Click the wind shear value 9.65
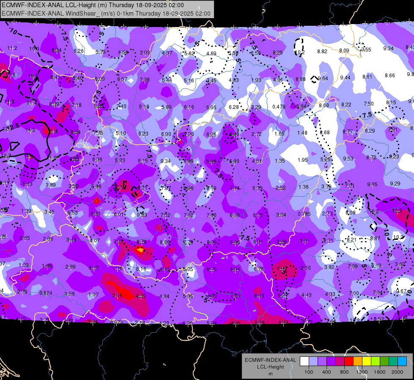The image size is (414, 380). 372,185
